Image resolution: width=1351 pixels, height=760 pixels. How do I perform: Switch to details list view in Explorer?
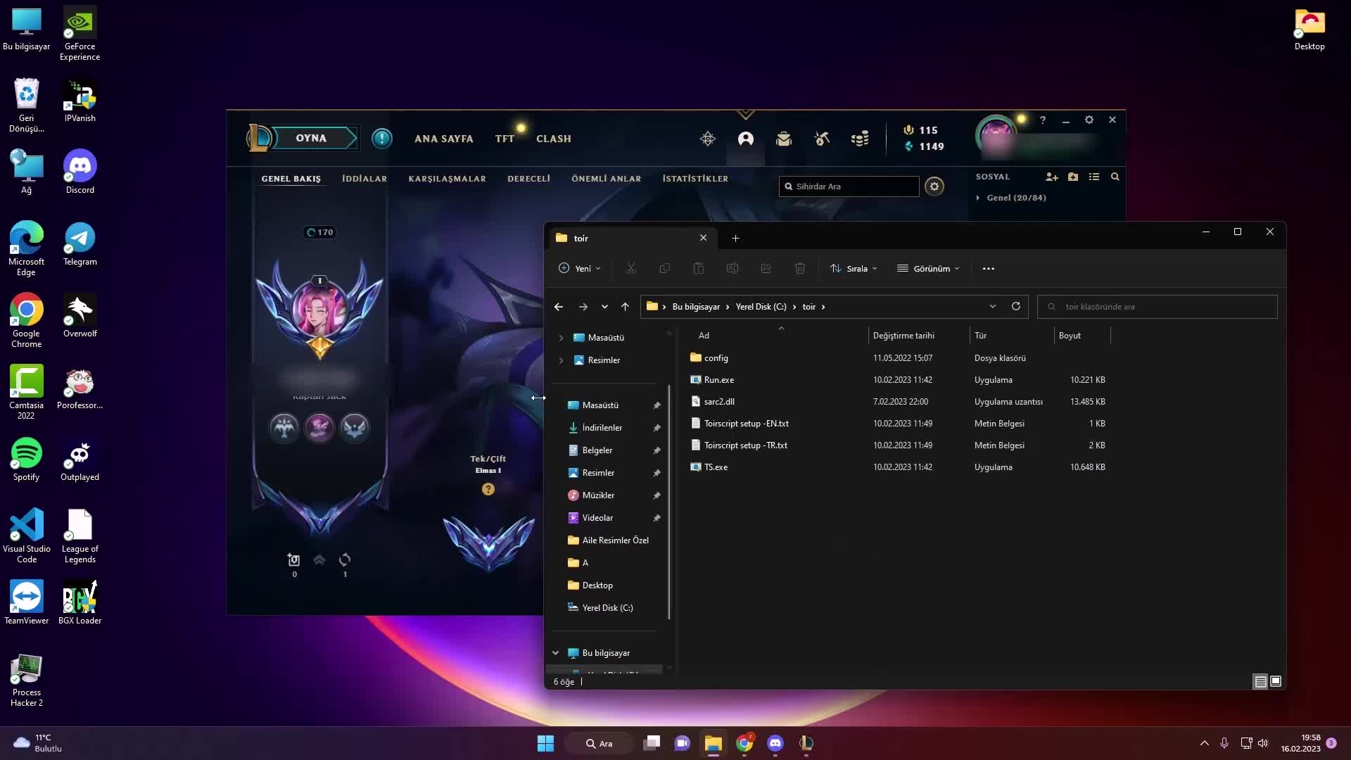pyautogui.click(x=1260, y=681)
